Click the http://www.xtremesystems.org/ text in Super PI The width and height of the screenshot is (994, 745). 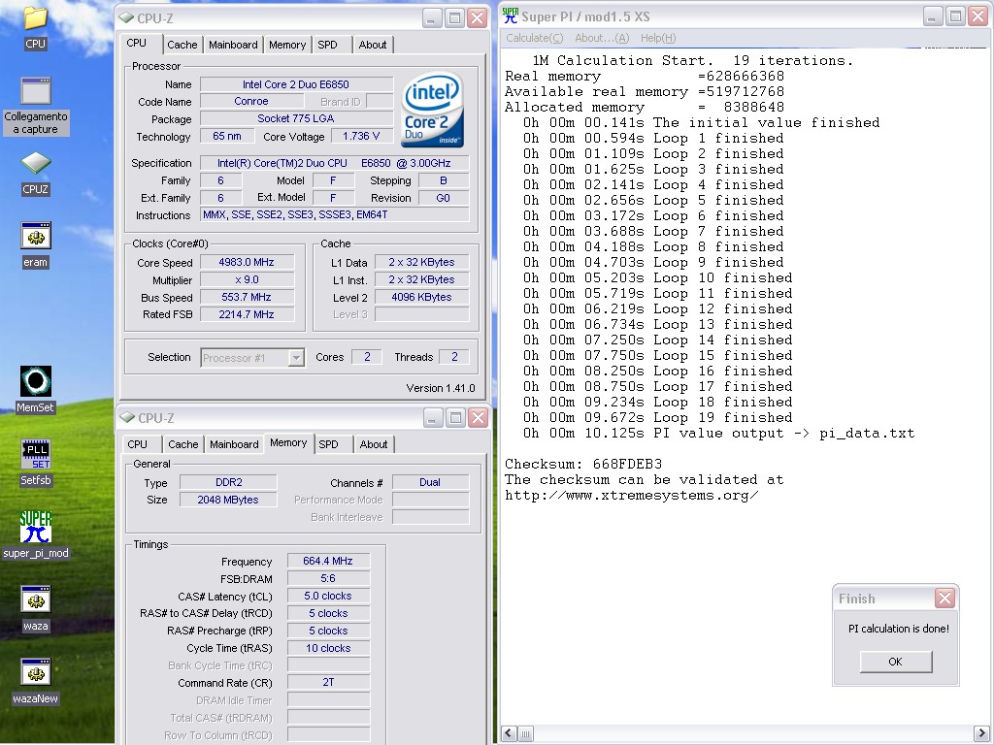631,496
